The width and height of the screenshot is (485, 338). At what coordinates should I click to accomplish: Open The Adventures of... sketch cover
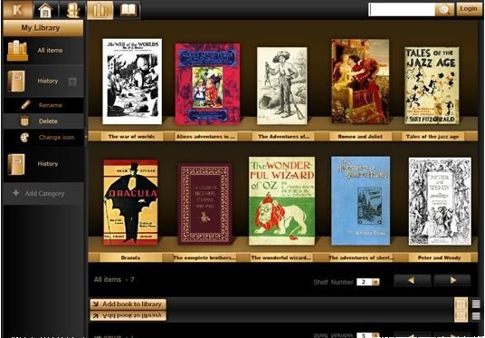tap(282, 86)
